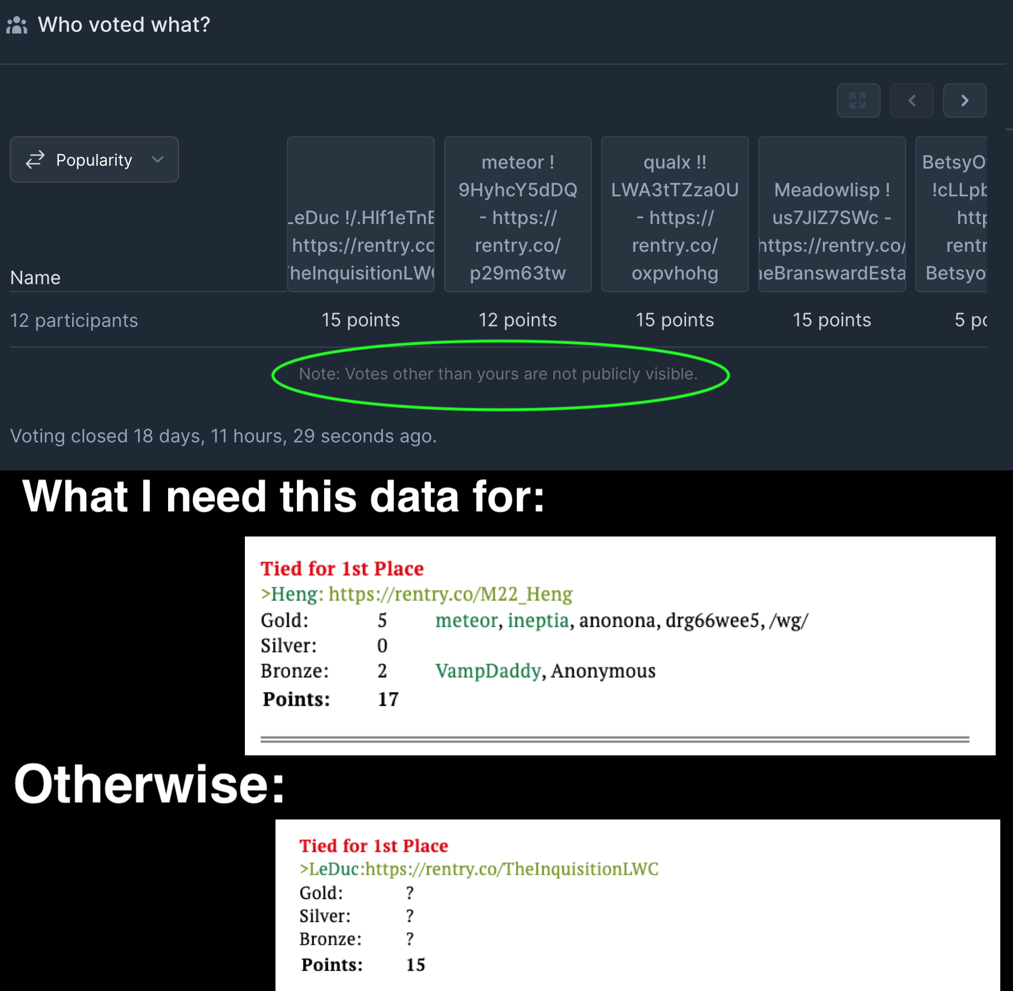Screen dimensions: 1013x991
Task: Click 12 points under meteor
Action: pos(518,320)
